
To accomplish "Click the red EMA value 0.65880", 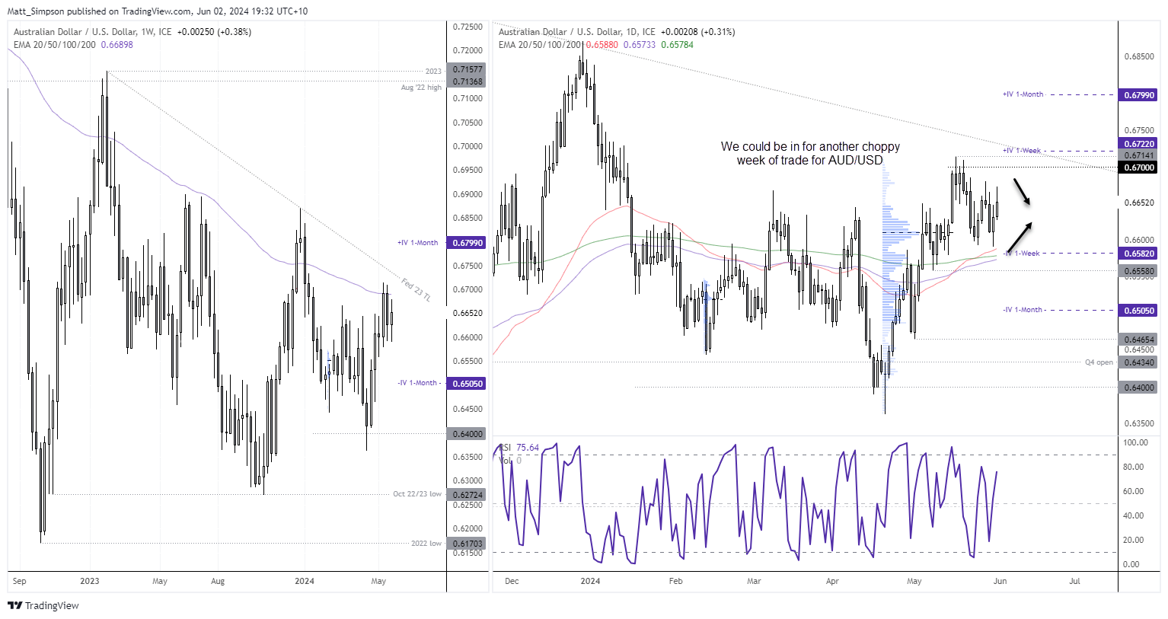I will 602,45.
